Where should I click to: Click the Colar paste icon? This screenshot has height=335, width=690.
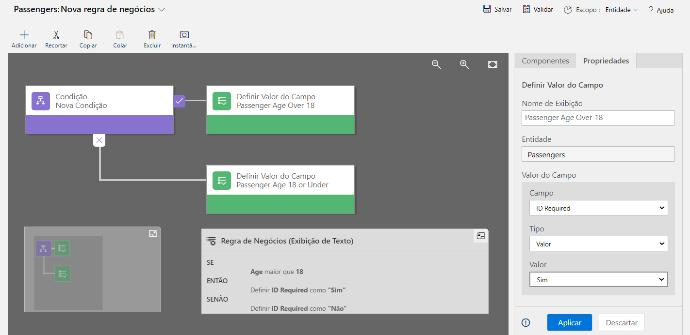point(120,35)
